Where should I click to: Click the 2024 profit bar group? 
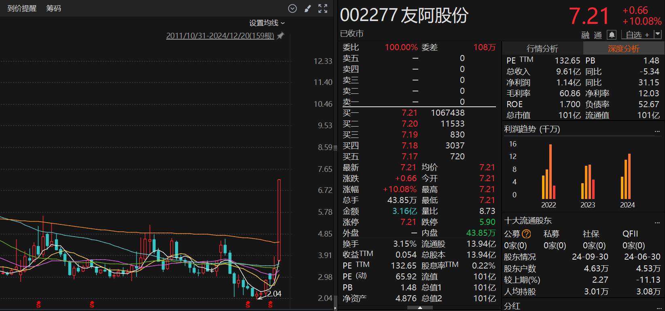point(626,176)
